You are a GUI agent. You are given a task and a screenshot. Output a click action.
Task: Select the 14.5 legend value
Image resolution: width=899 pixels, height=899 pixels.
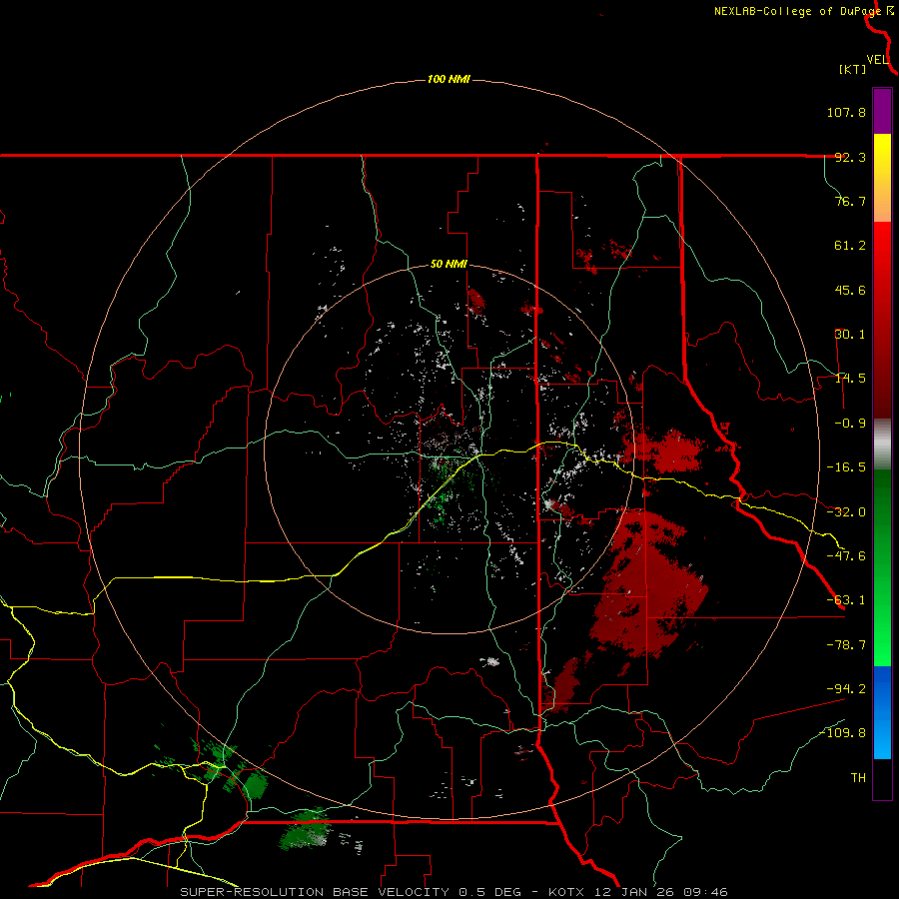click(x=850, y=379)
